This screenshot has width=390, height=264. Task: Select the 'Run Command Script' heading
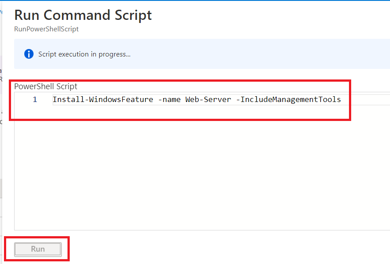click(x=82, y=15)
